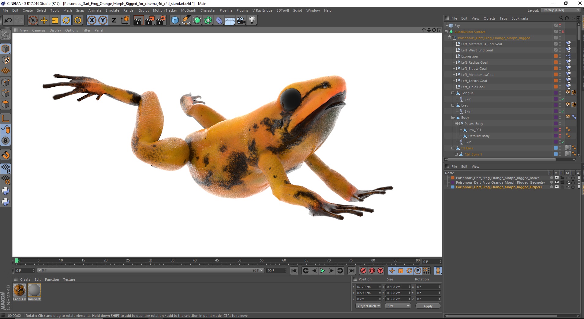
Task: Click the Helpers layer color swatch
Action: pyautogui.click(x=453, y=187)
